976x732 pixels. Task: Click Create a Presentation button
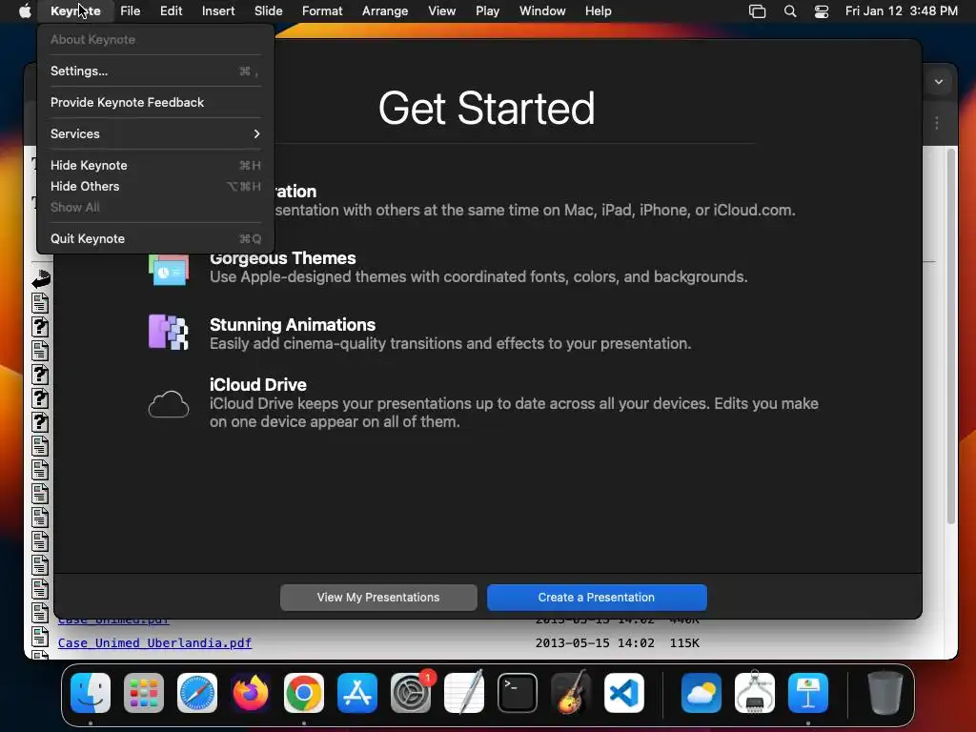pos(597,598)
